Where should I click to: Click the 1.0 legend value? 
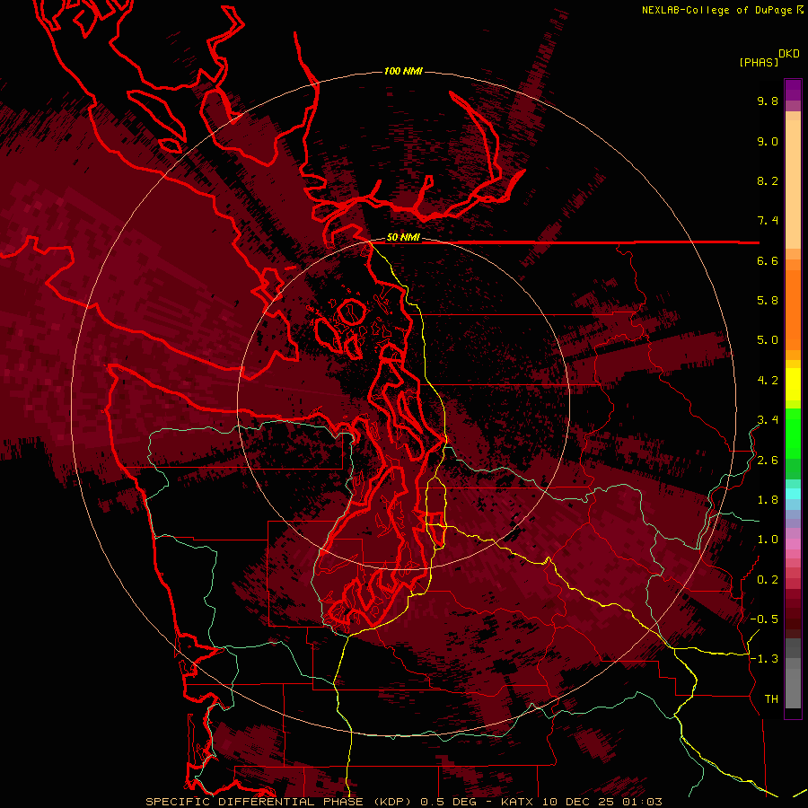768,540
